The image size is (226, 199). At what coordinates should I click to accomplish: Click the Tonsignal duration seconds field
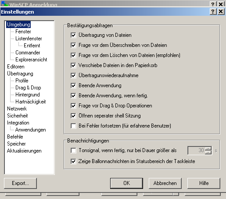[196, 150]
